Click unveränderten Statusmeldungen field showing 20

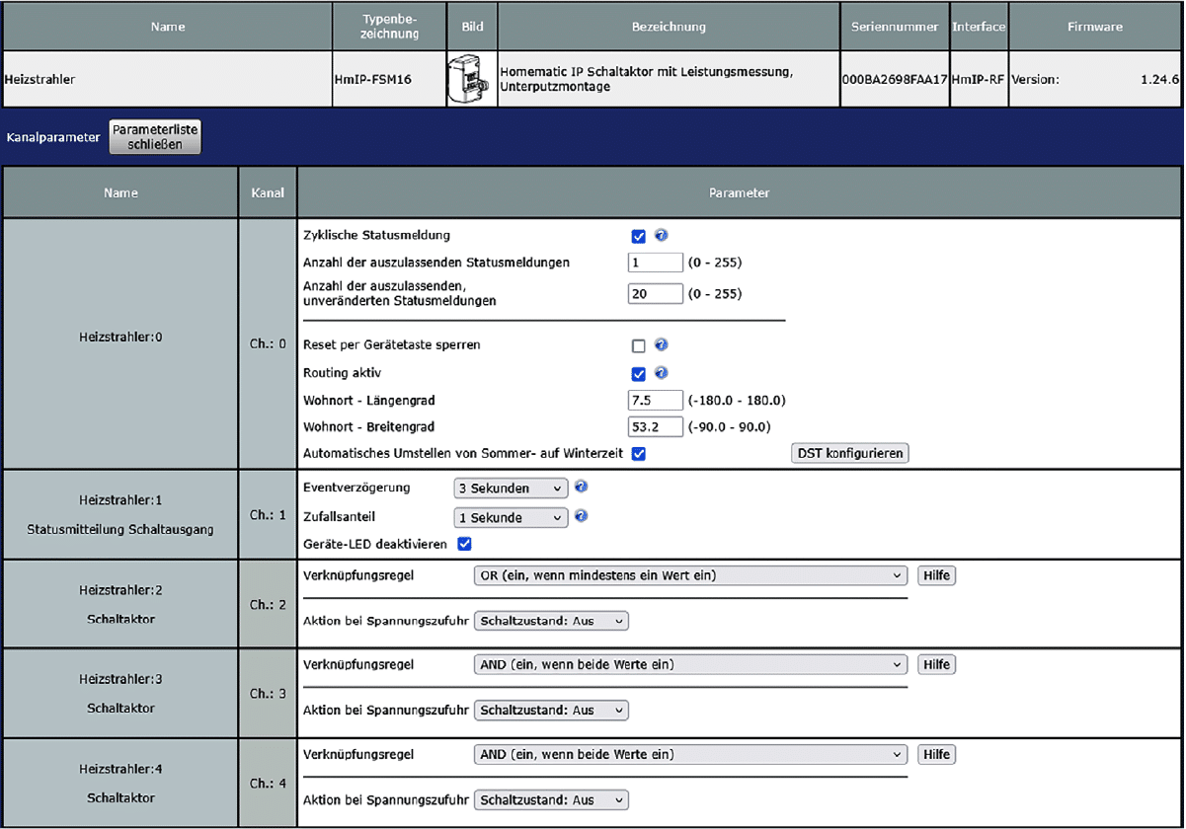click(656, 294)
